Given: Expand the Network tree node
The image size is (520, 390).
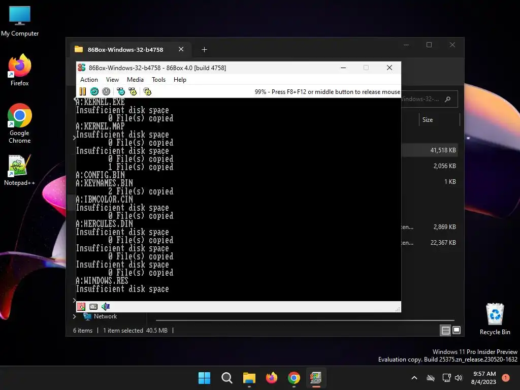Looking at the screenshot, I should (x=74, y=317).
